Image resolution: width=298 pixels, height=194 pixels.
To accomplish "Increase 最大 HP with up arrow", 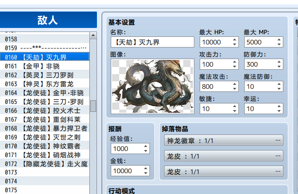I will click(x=235, y=40).
